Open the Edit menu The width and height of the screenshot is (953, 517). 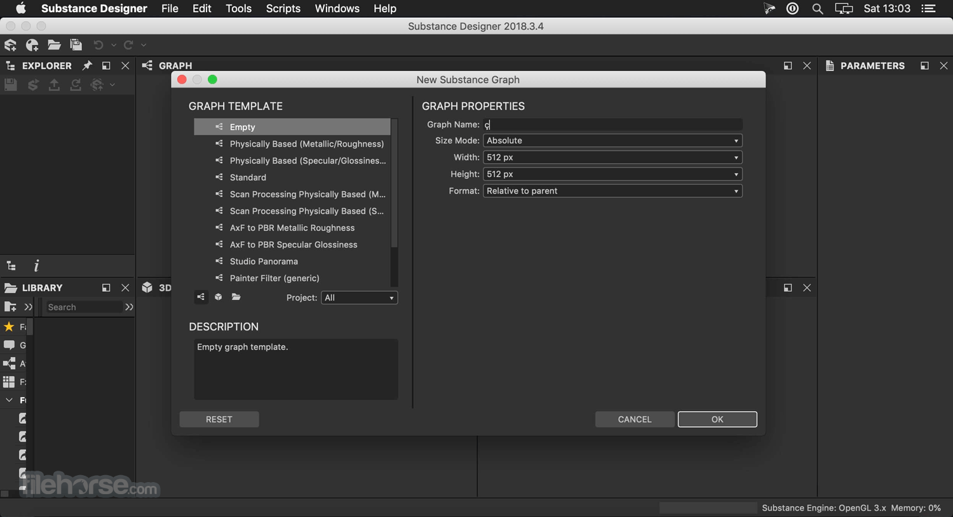[202, 8]
